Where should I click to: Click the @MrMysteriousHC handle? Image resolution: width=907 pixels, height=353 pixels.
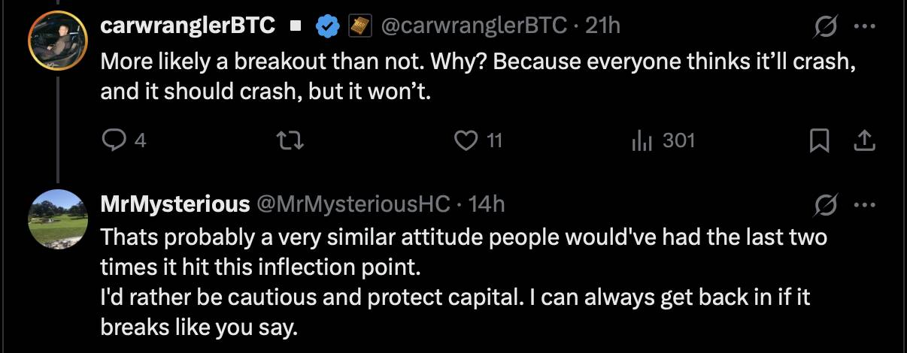[x=354, y=204]
